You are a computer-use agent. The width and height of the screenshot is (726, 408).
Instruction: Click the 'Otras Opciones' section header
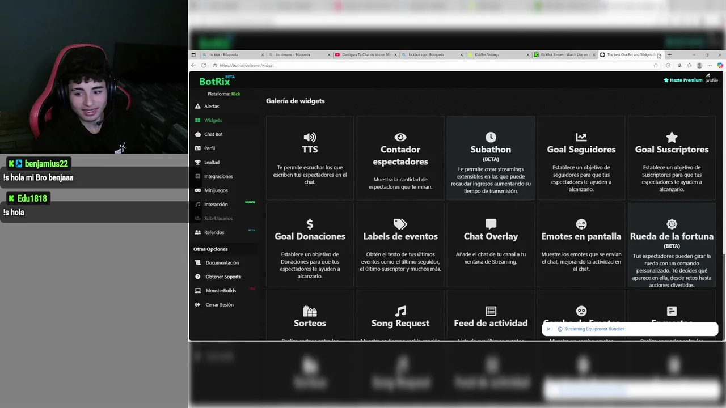210,249
